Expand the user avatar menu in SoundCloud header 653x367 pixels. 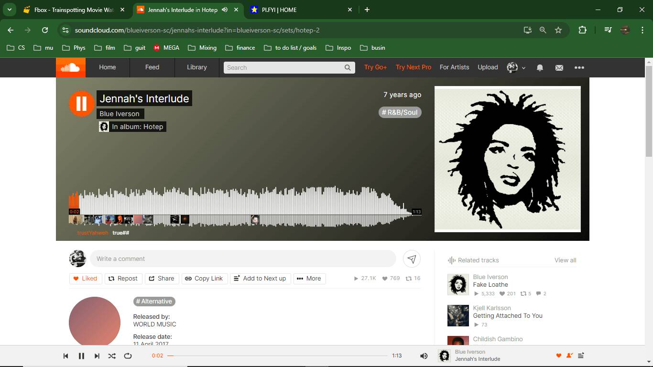point(516,67)
